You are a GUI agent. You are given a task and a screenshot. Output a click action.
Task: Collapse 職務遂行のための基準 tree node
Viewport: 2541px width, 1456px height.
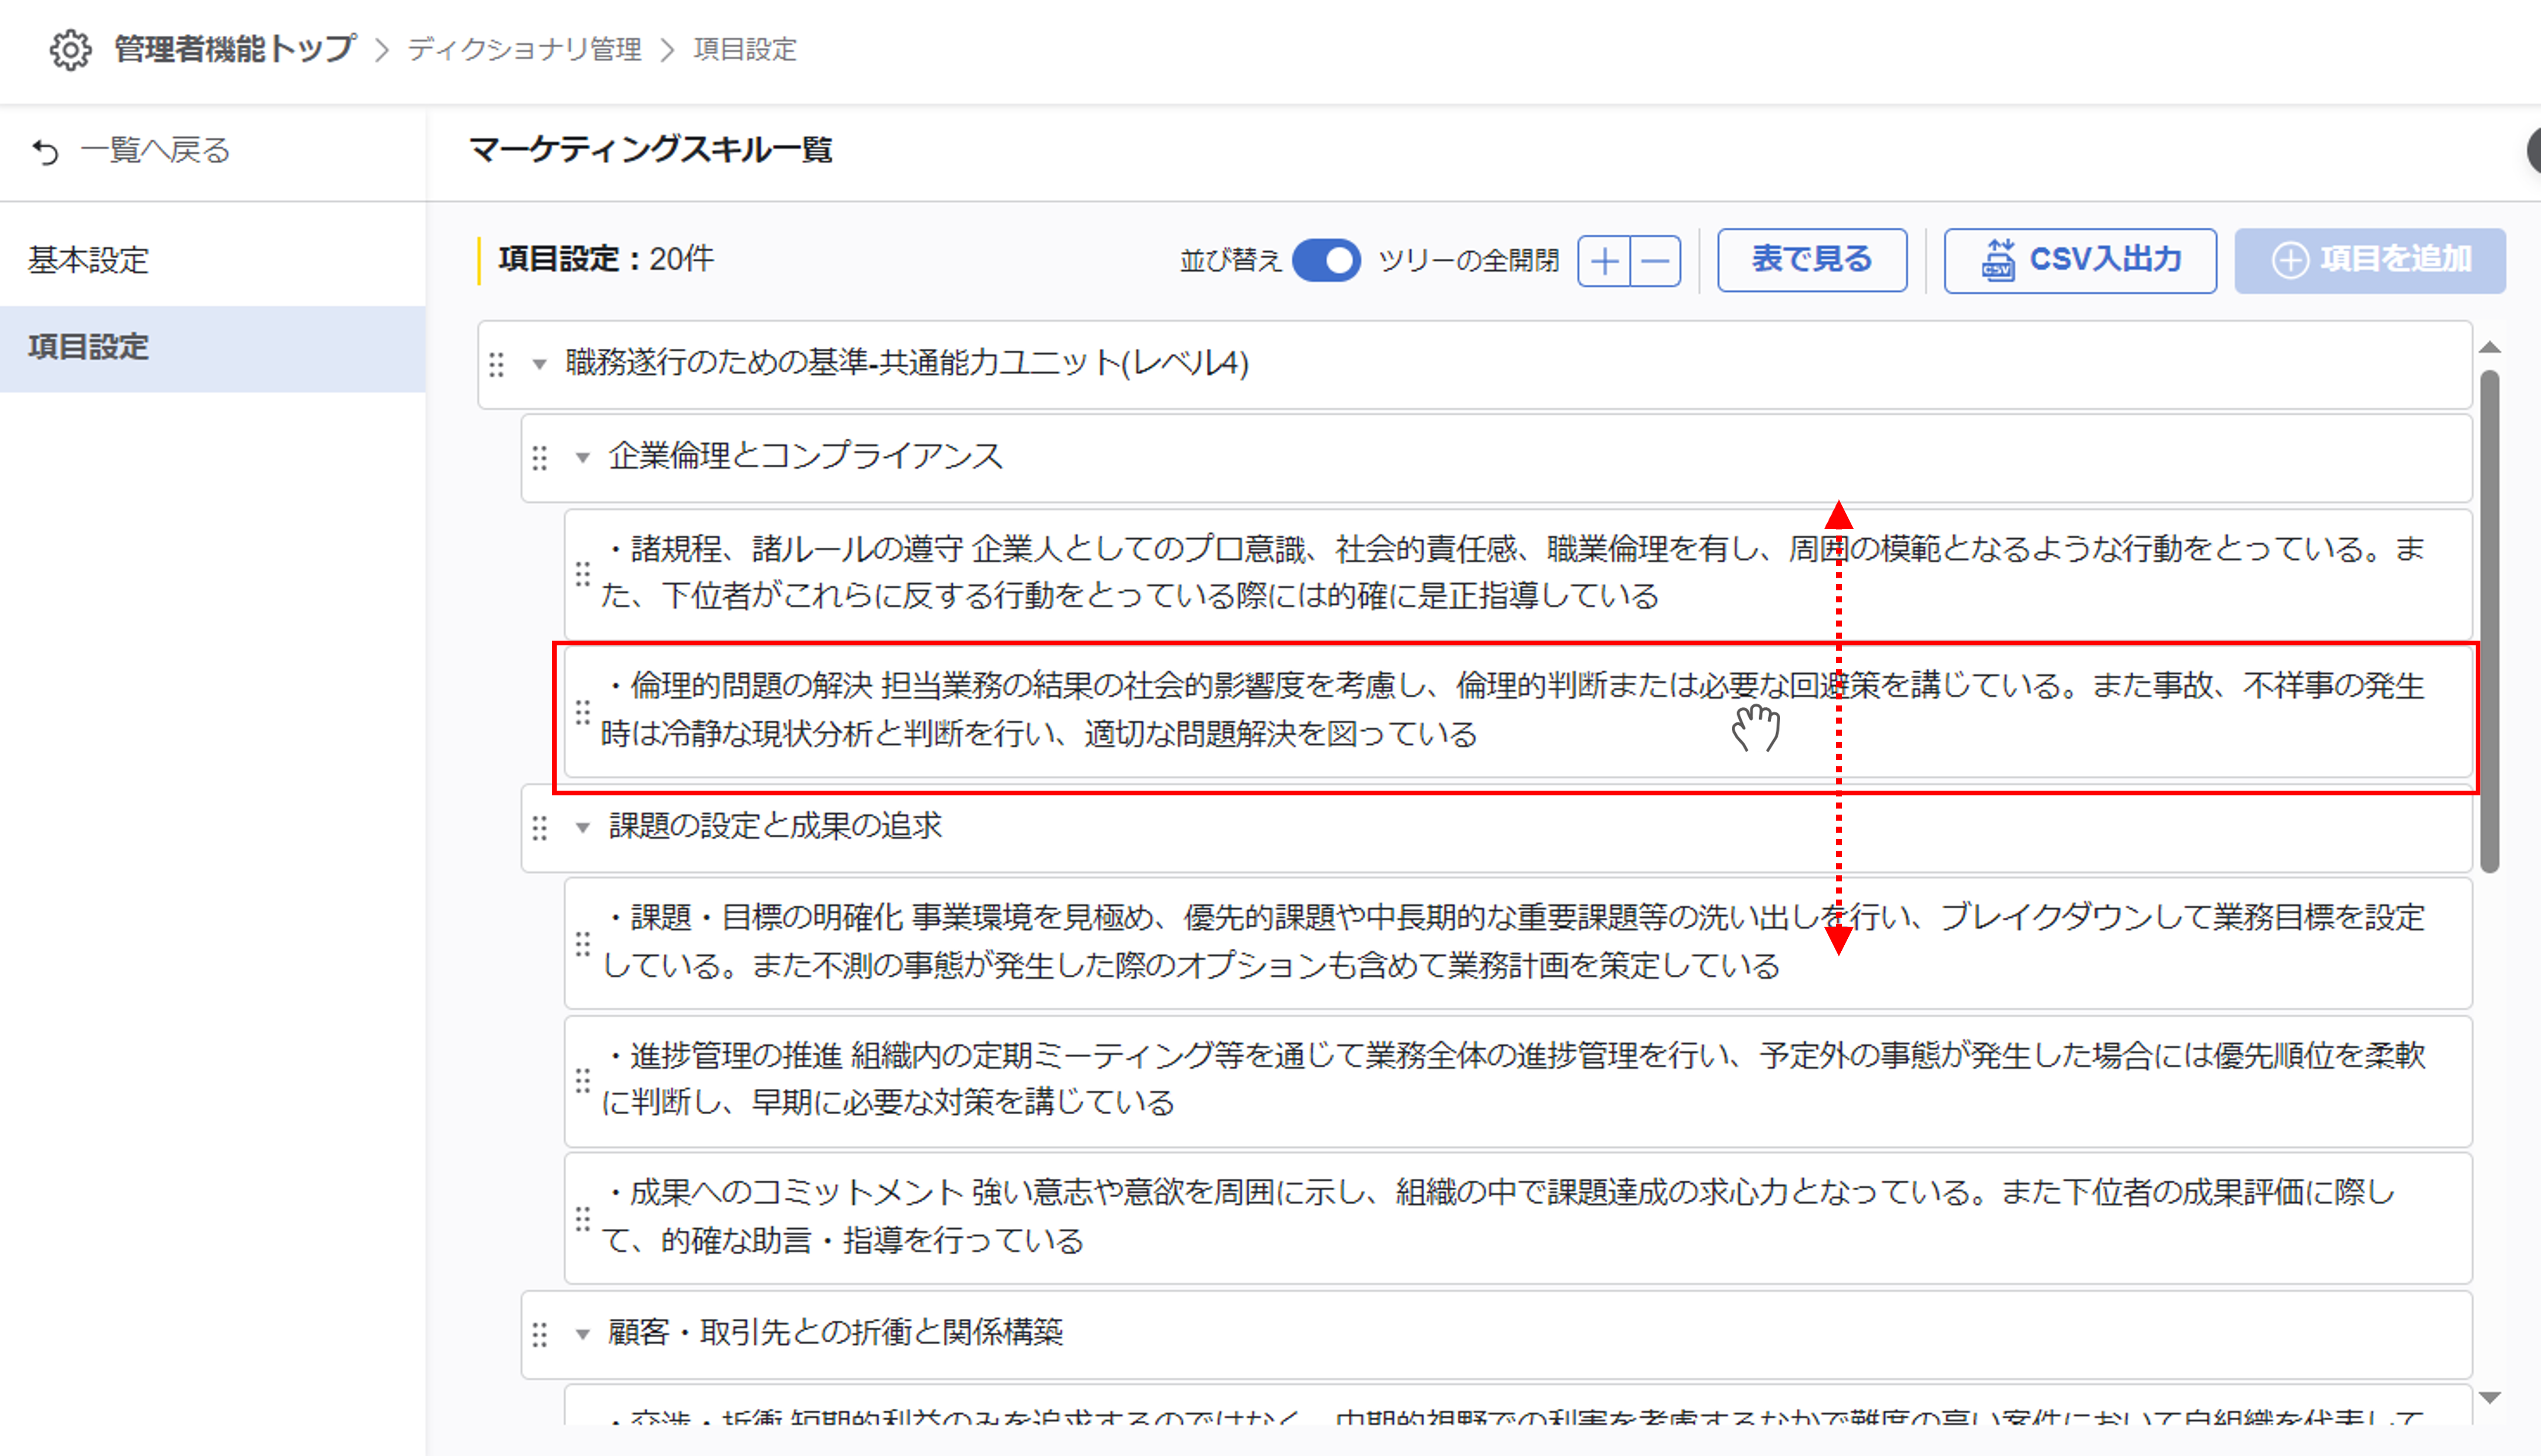(540, 364)
